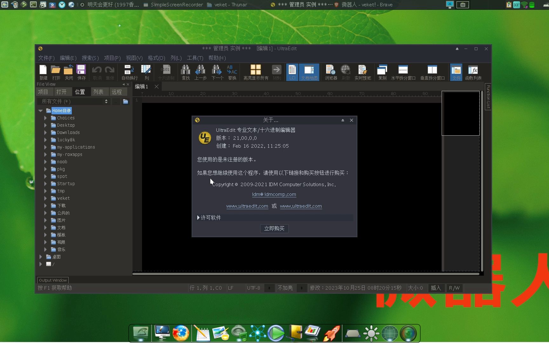Image resolution: width=549 pixels, height=343 pixels.
Task: Click the document map thumbnail
Action: point(461,113)
